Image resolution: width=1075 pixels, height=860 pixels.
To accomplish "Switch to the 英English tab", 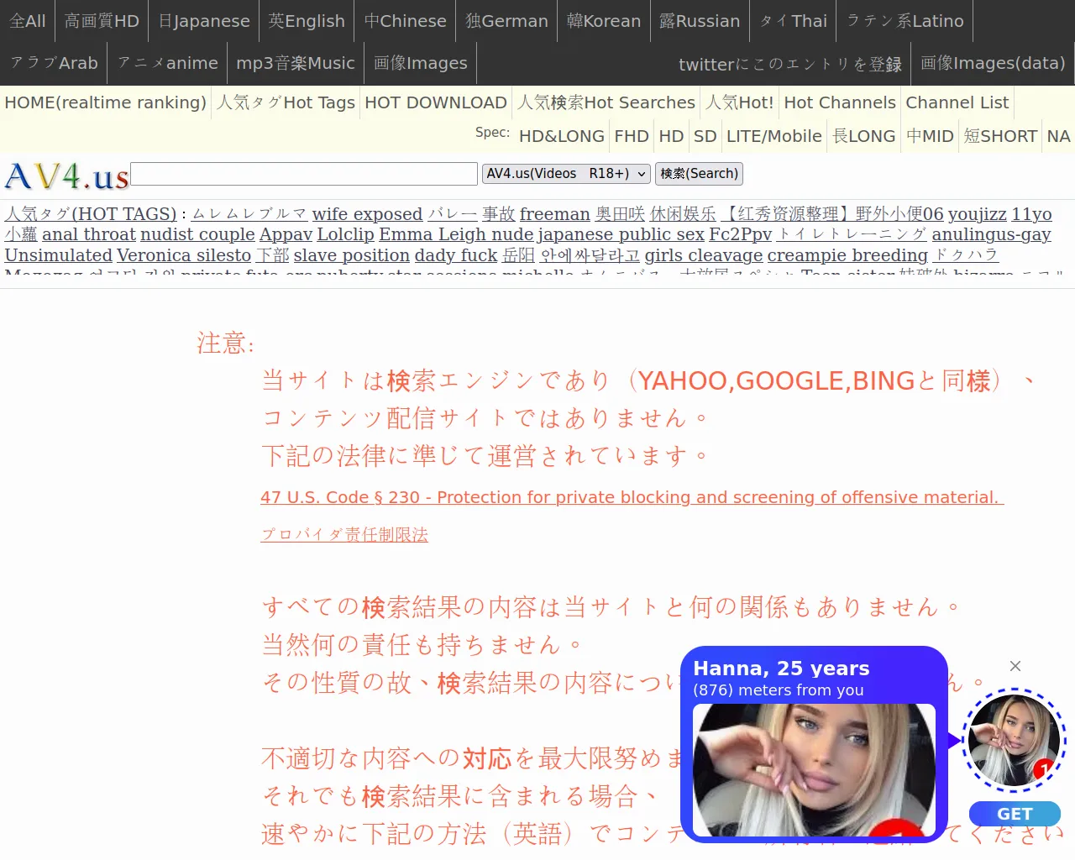I will coord(307,21).
